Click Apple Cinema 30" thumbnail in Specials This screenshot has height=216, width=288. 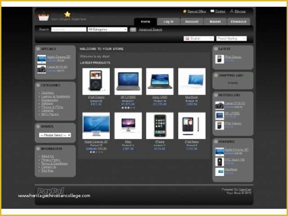pos(41,59)
